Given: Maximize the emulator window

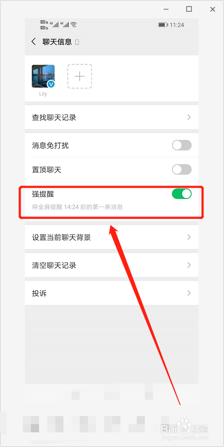Looking at the screenshot, I should click(189, 9).
